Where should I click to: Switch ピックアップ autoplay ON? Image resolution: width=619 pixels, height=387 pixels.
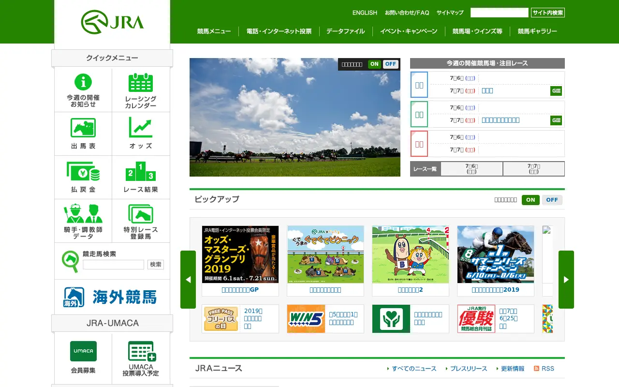[x=531, y=200]
